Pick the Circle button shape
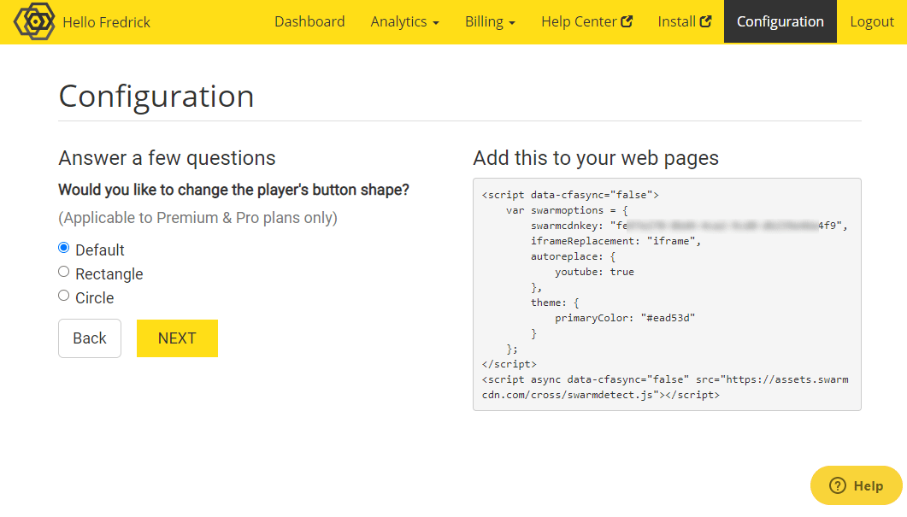This screenshot has width=907, height=517. (63, 296)
